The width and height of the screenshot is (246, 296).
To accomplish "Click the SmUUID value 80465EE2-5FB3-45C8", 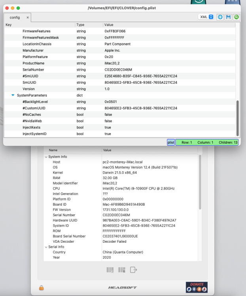I will [x=141, y=82].
